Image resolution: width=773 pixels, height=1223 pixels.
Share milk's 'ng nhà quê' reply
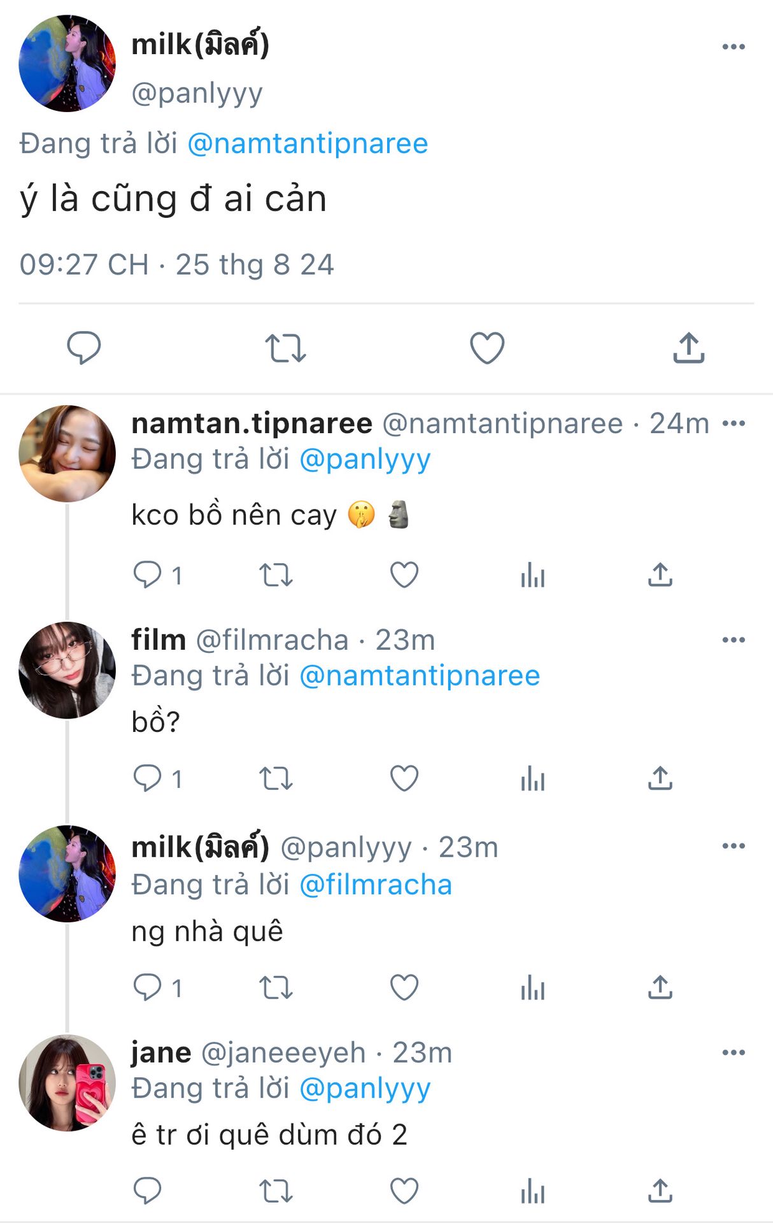[660, 987]
